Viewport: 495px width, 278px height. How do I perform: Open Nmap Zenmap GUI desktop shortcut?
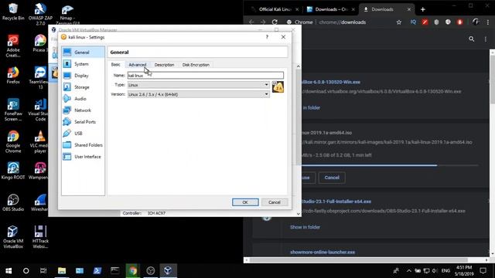pyautogui.click(x=67, y=14)
